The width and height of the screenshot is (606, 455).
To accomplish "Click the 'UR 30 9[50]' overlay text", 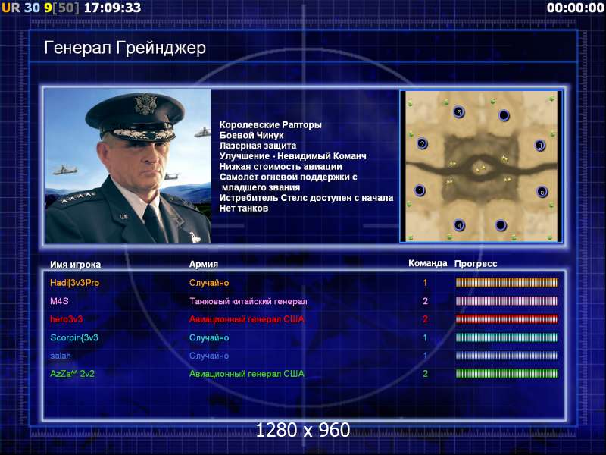I will pos(40,8).
